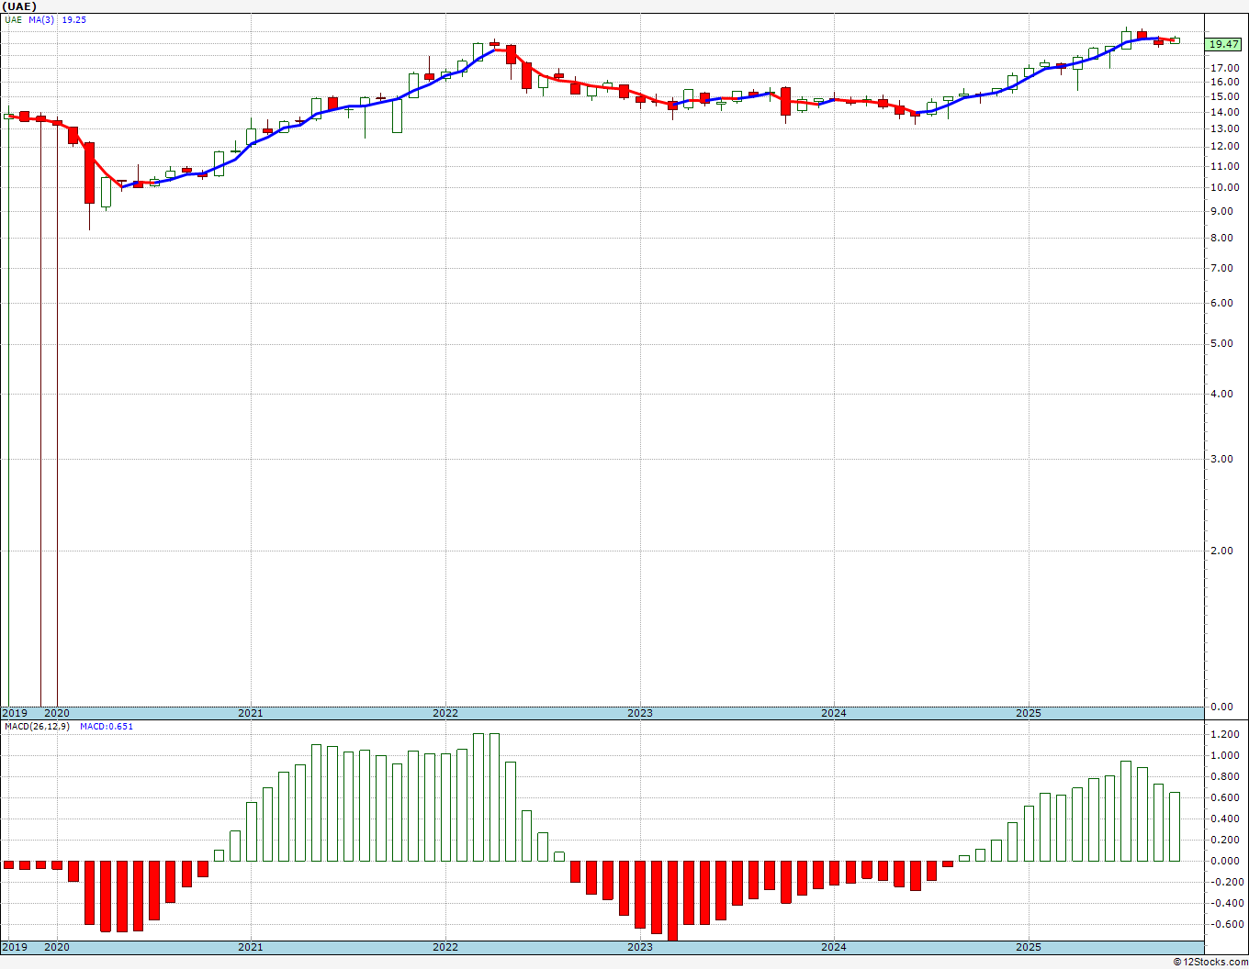
Task: Select the MACD(26,12,9) indicator label
Action: 37,727
